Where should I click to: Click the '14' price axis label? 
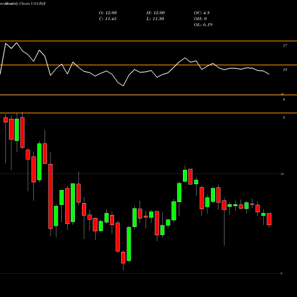(282, 174)
